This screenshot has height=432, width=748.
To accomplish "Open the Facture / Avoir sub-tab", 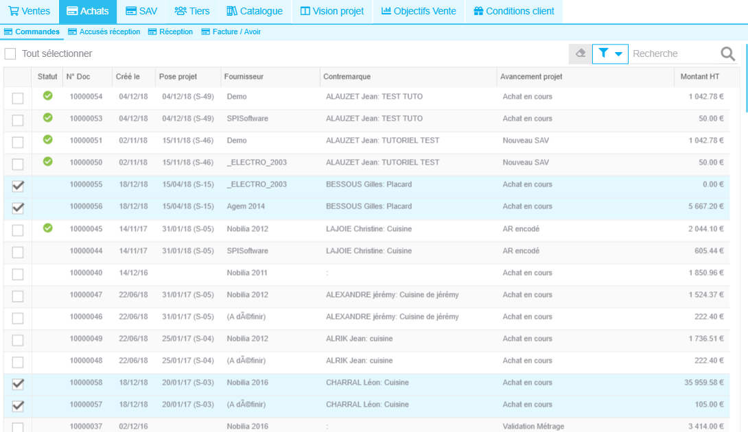I will [x=231, y=32].
